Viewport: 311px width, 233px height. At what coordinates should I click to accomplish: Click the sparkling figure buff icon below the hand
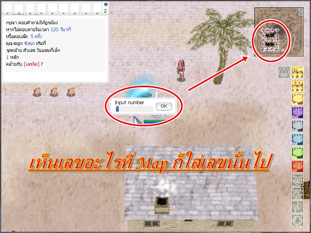(297, 193)
